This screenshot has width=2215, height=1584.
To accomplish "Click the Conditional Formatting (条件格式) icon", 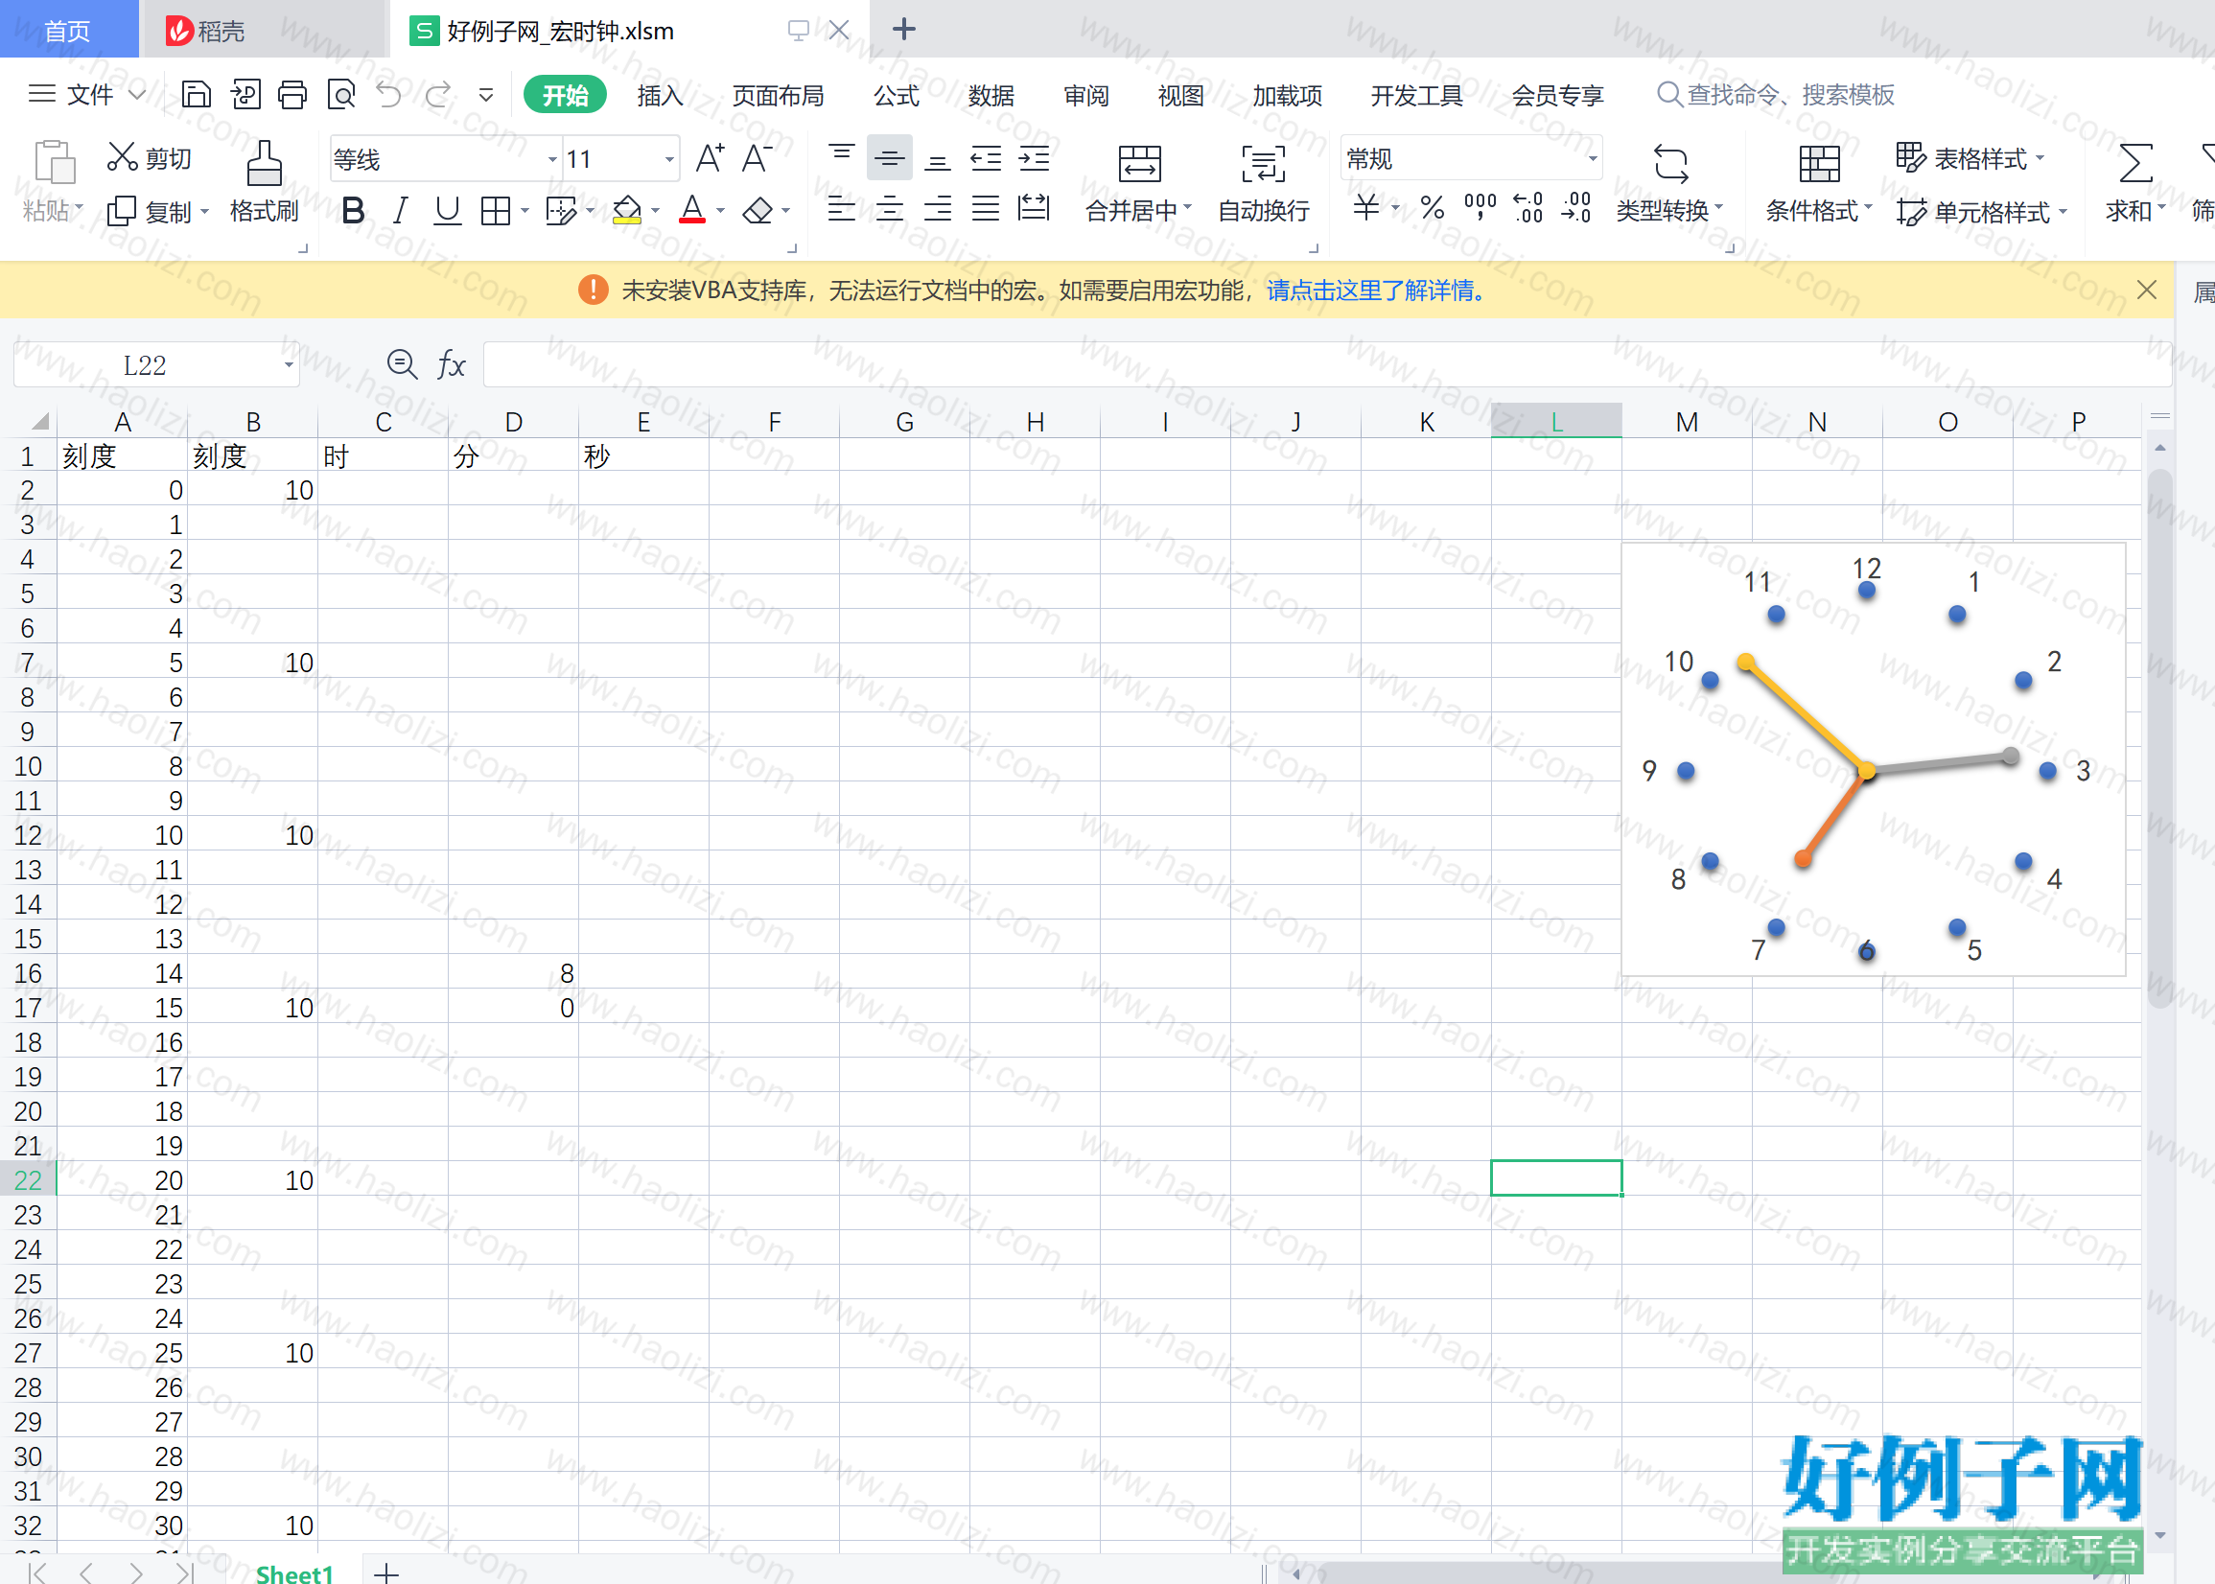I will 1819,164.
